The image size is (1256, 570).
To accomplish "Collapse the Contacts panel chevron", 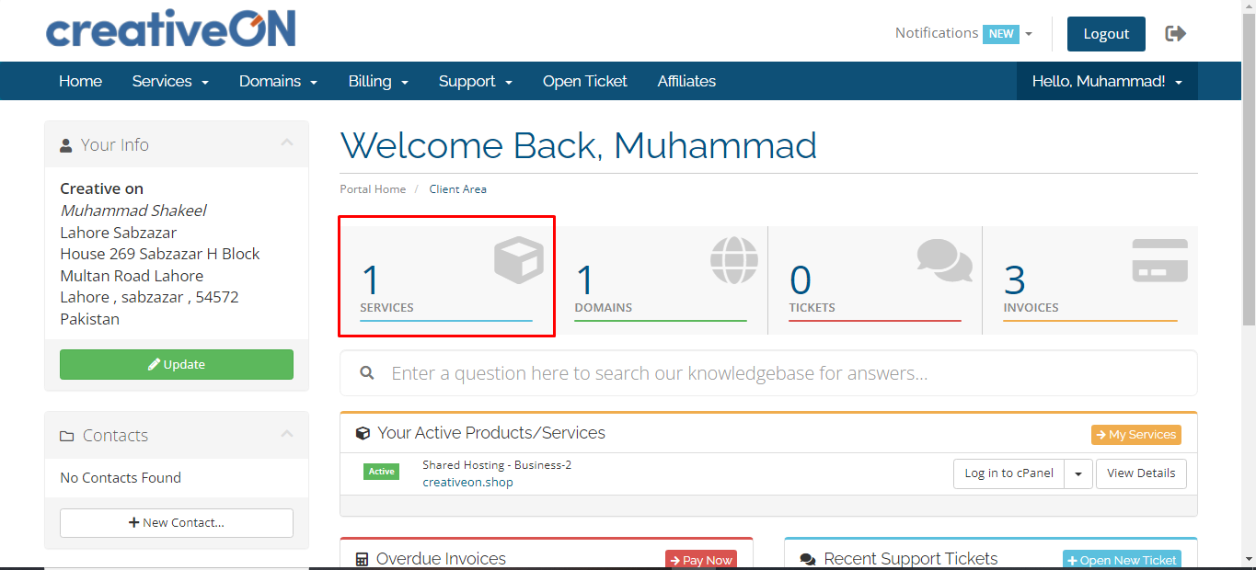I will [287, 434].
